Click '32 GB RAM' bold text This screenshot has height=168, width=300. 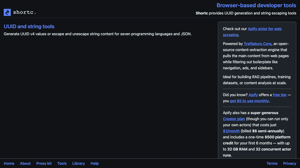click(237, 149)
